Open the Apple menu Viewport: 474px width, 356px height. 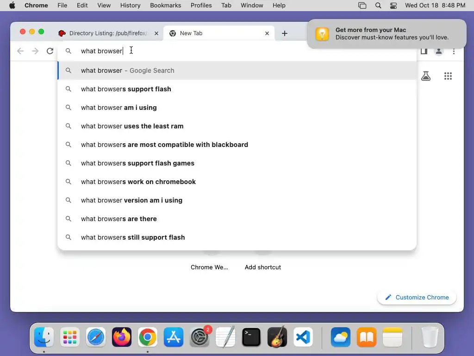pyautogui.click(x=12, y=6)
